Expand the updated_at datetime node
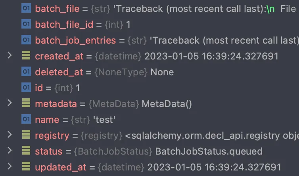Image resolution: width=299 pixels, height=176 pixels. (x=10, y=166)
